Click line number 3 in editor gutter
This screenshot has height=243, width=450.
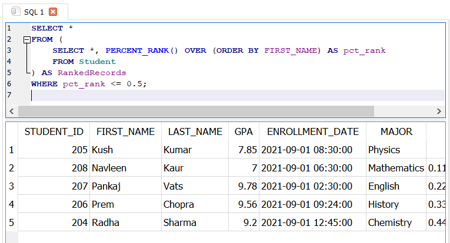(x=9, y=50)
